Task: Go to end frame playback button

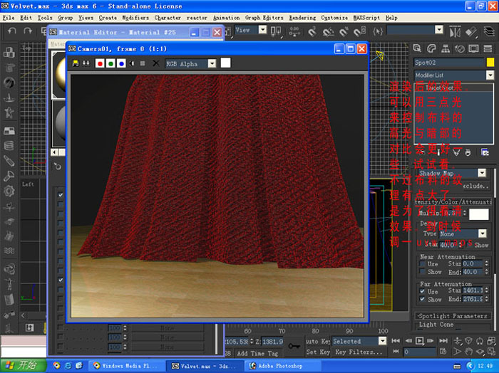Action: [x=443, y=341]
